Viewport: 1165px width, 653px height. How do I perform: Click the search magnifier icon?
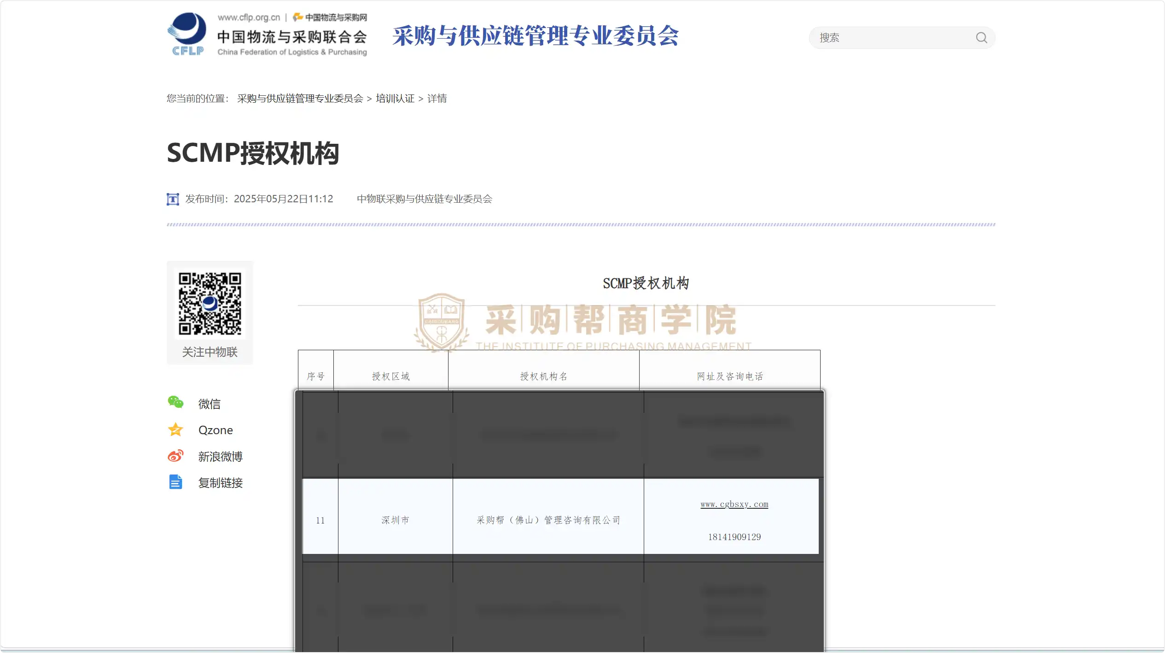pyautogui.click(x=981, y=38)
